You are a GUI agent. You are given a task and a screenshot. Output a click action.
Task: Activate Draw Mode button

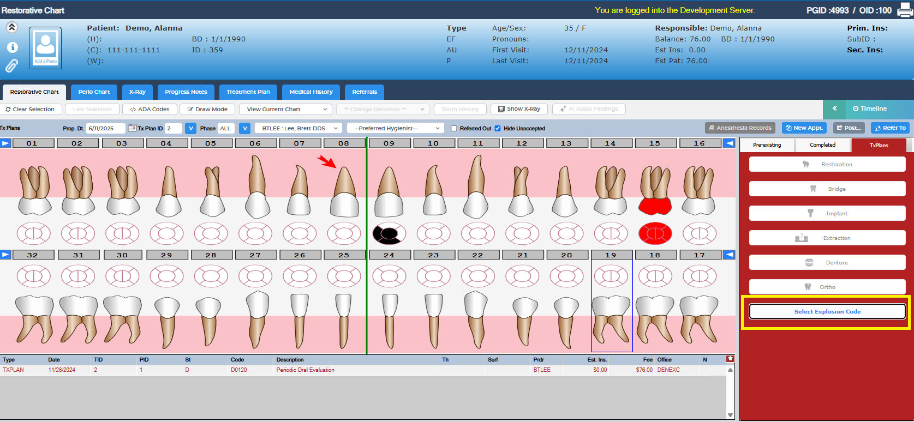pyautogui.click(x=207, y=109)
